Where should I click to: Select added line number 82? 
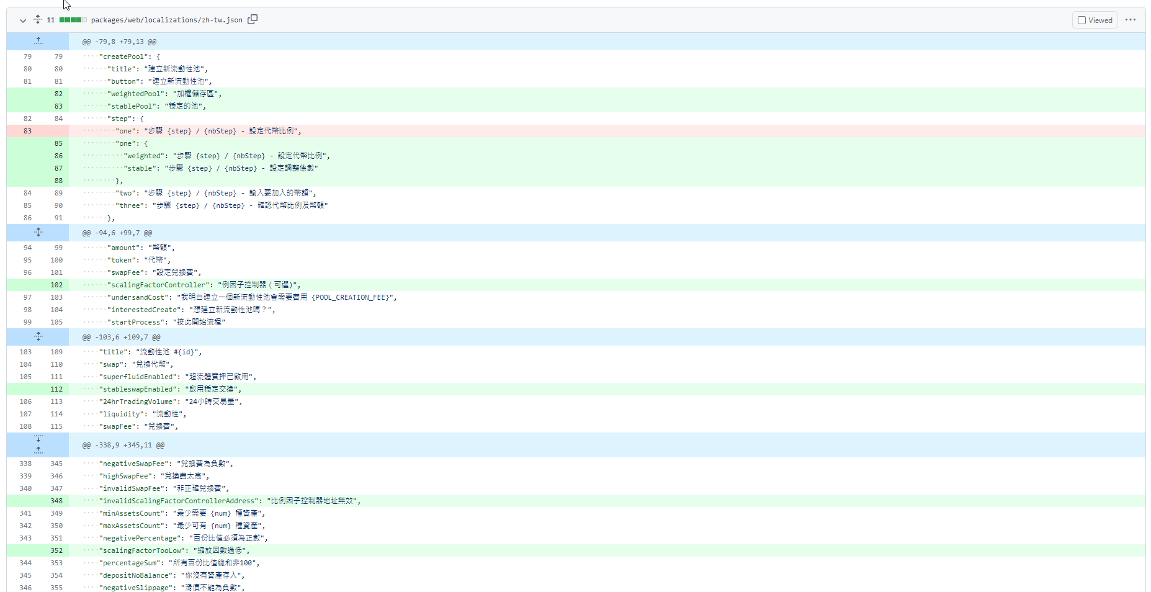(x=58, y=94)
